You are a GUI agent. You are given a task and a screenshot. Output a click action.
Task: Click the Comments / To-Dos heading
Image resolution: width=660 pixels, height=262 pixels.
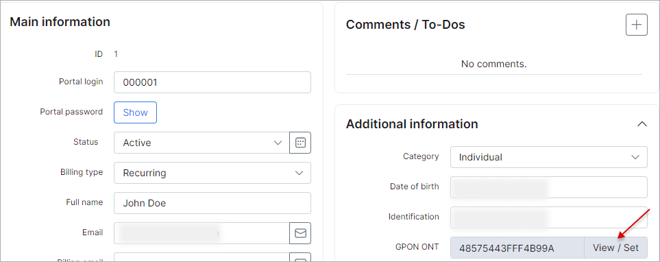405,25
